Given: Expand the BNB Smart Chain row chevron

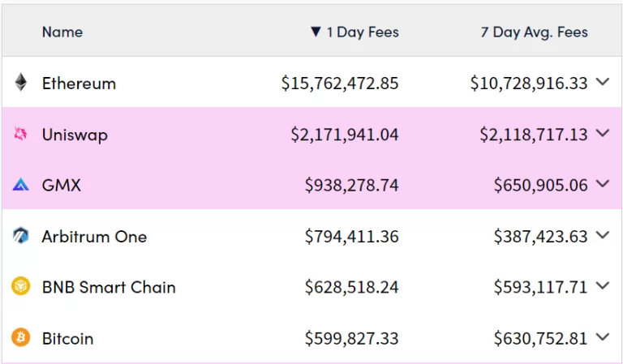Looking at the screenshot, I should pyautogui.click(x=602, y=286).
